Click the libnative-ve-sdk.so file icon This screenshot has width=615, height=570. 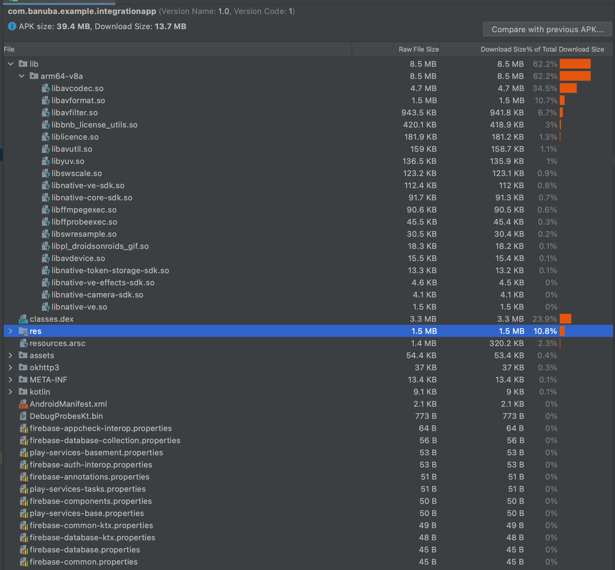click(46, 185)
